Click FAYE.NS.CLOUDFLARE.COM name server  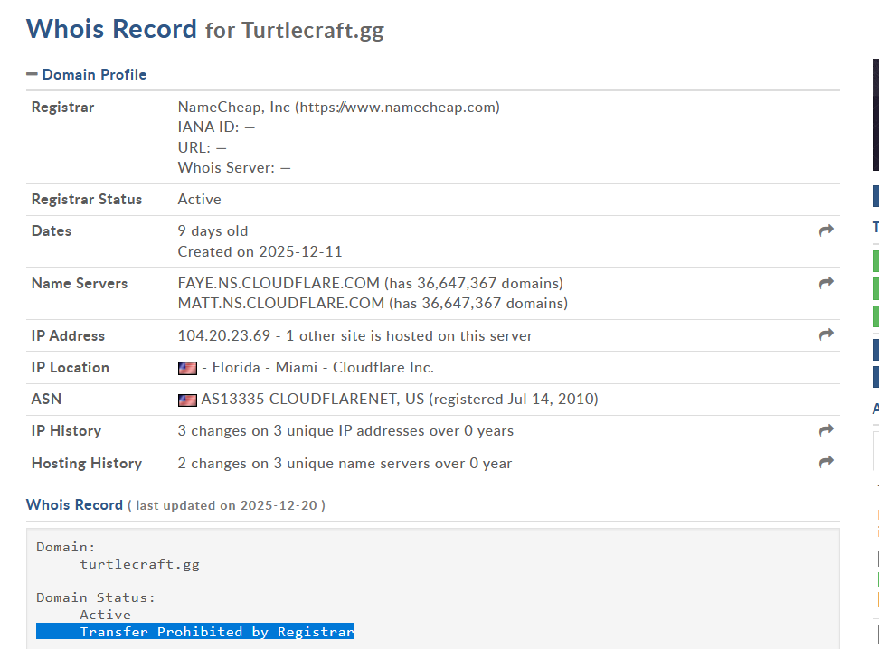coord(279,283)
